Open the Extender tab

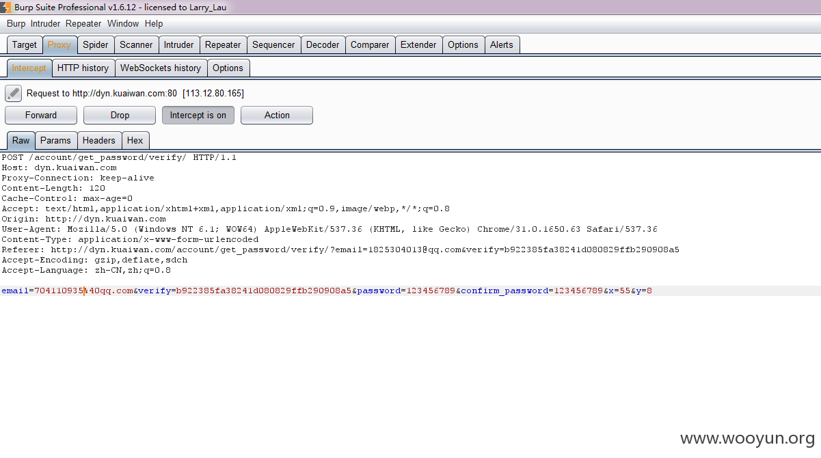418,45
